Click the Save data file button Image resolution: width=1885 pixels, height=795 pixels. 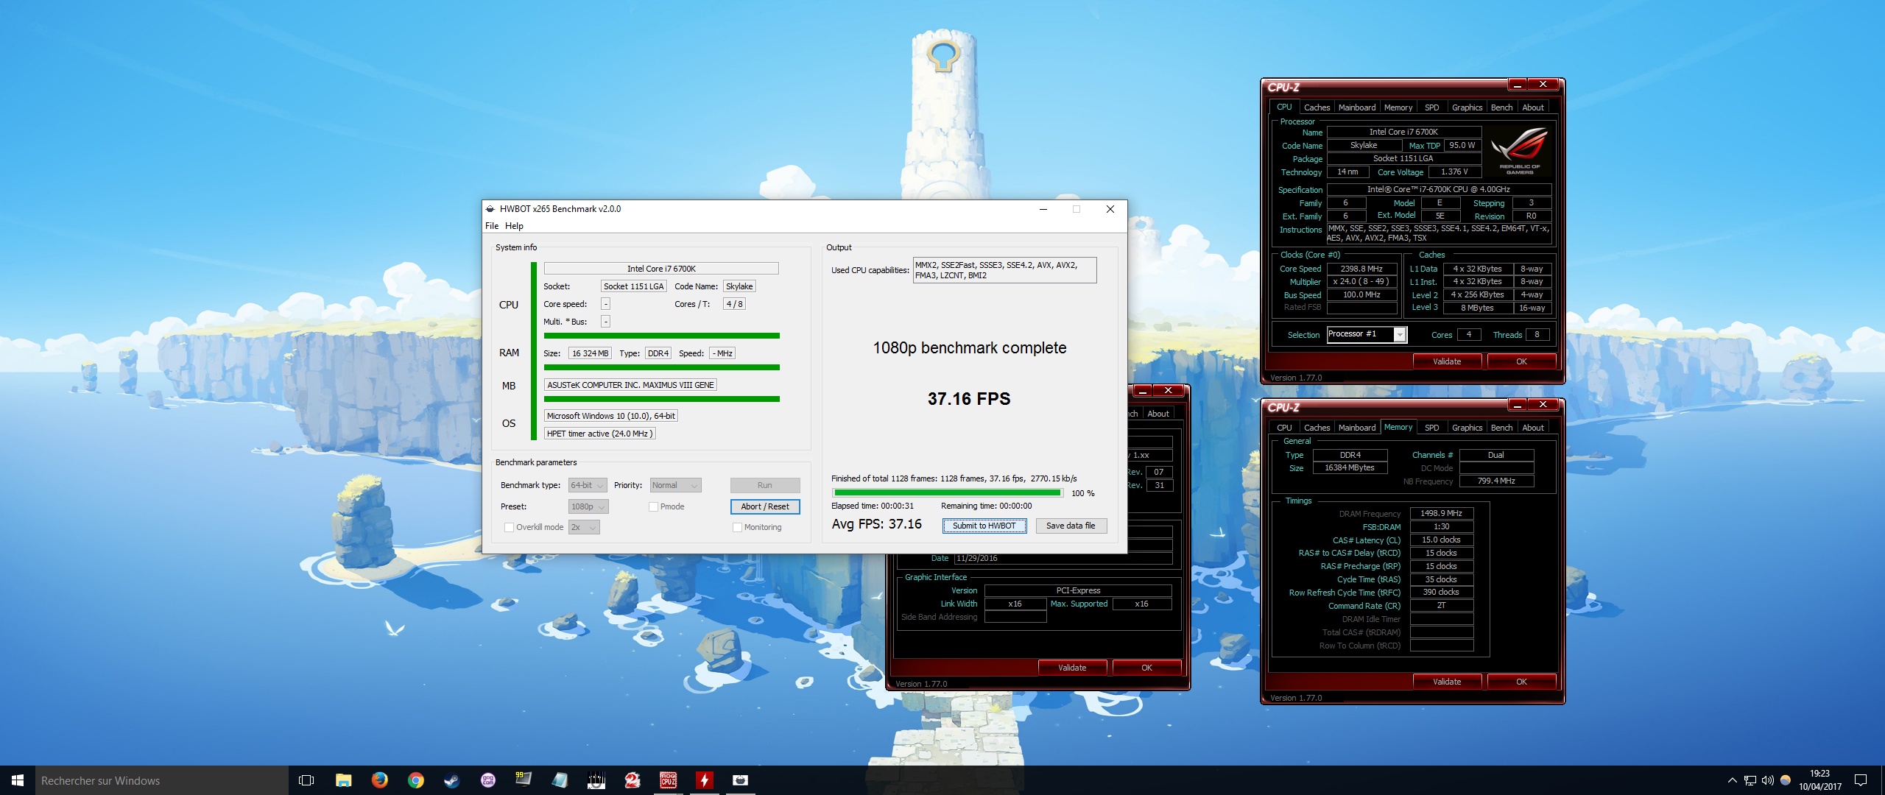(1071, 526)
